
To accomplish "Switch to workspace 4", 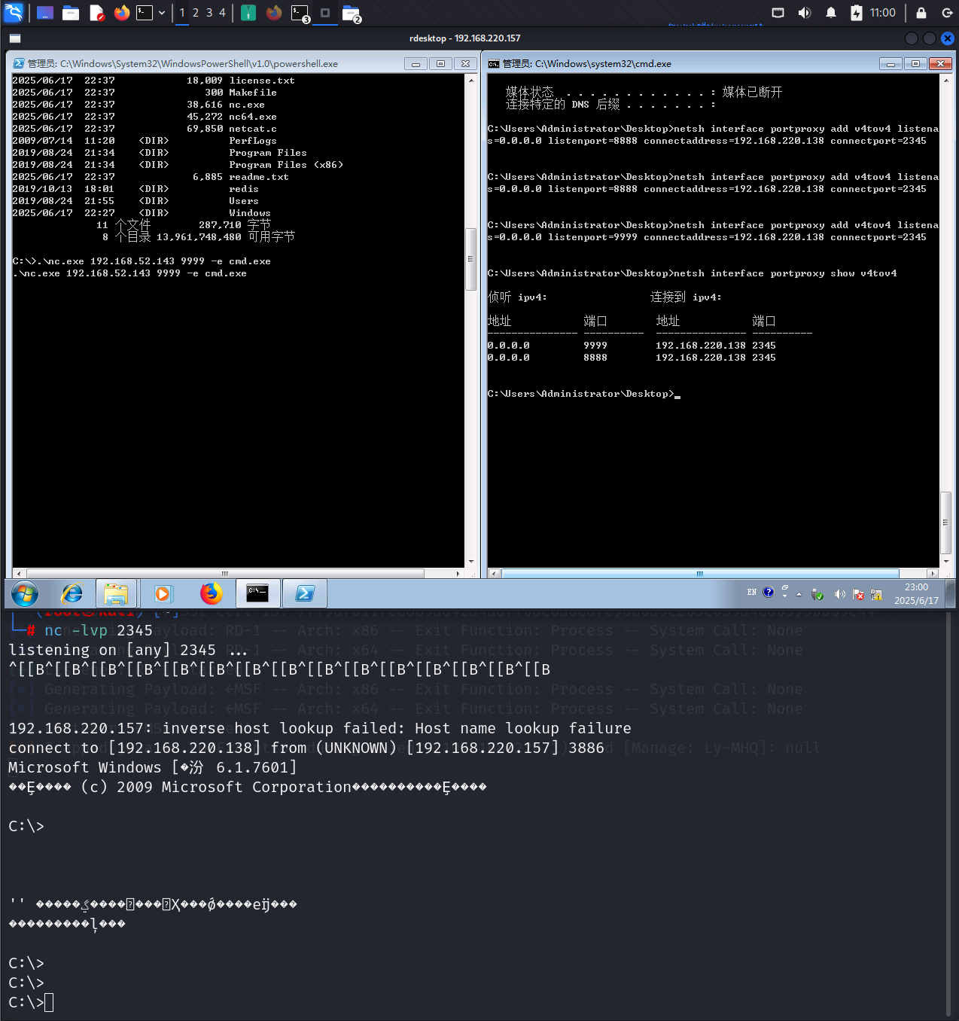I will (222, 13).
